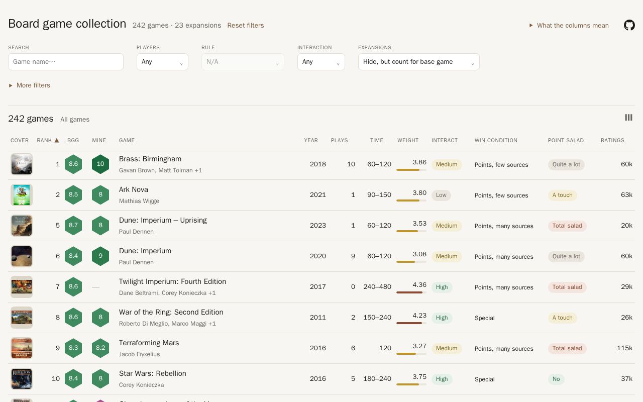
Task: Reset filters link
Action: tap(245, 25)
